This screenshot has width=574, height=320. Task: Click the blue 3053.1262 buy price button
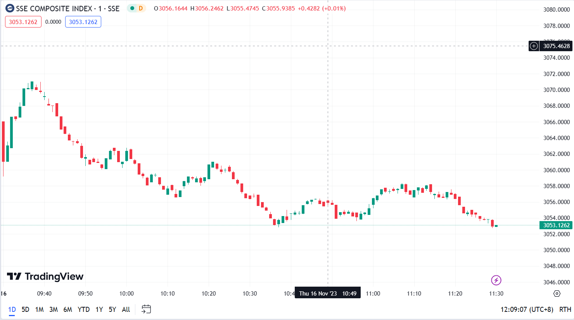click(83, 22)
